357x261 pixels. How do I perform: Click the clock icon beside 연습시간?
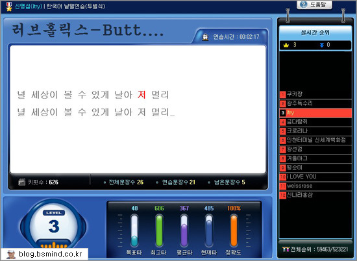[205, 37]
